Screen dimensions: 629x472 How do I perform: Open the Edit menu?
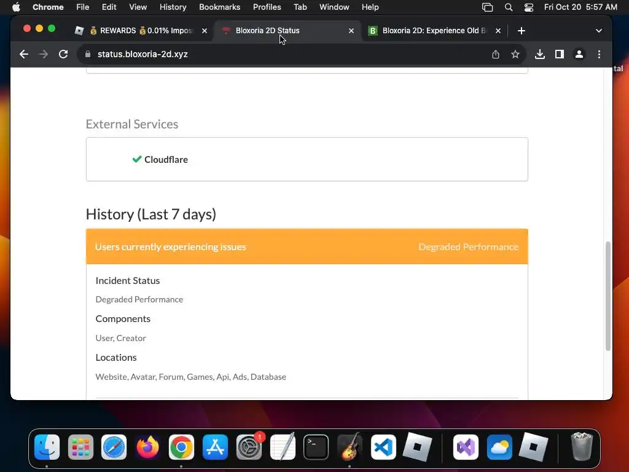[109, 7]
